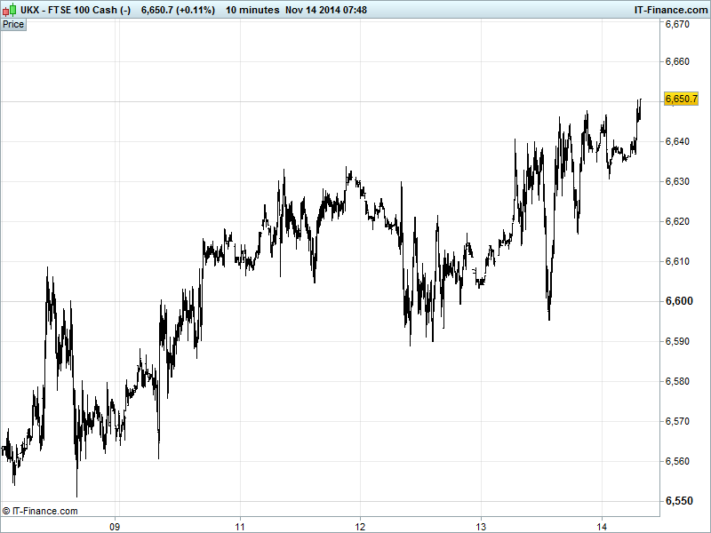Viewport: 711px width, 533px height.
Task: Click the latest price bar at chart's right end
Action: coord(639,107)
